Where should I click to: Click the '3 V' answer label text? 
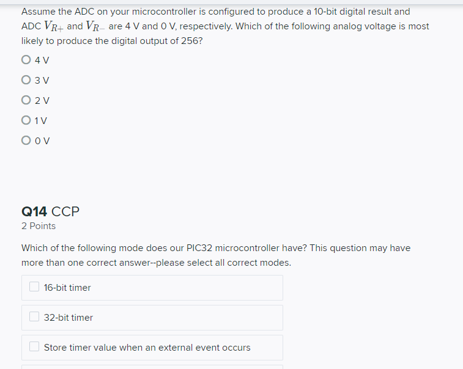click(42, 80)
